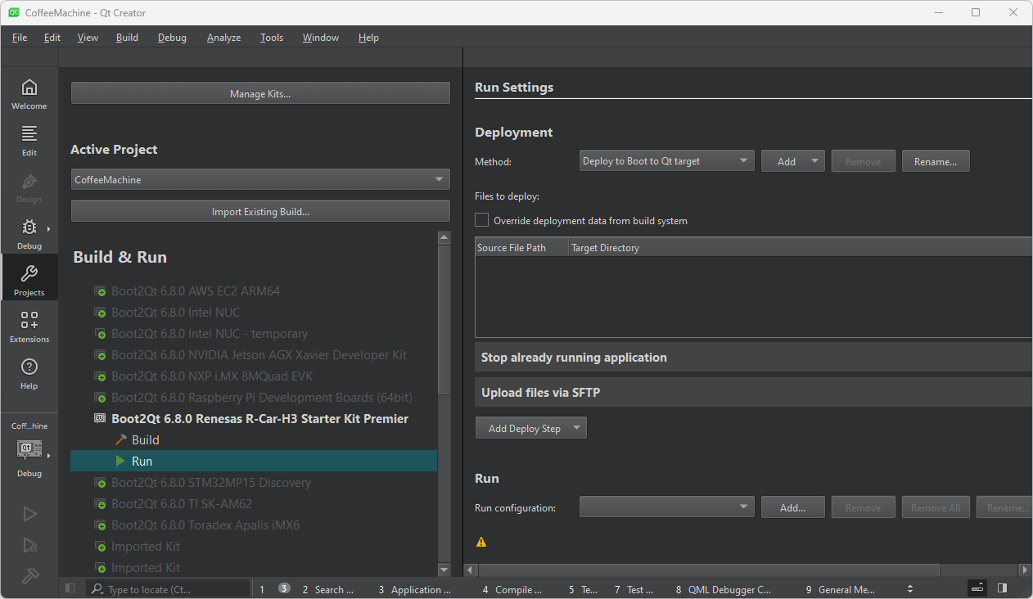
Task: Open the Analyze menu
Action: [x=223, y=38]
